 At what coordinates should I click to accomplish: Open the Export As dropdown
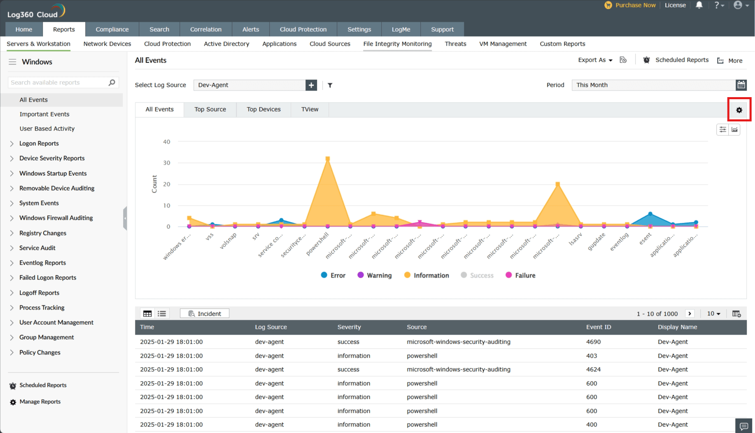pyautogui.click(x=595, y=60)
